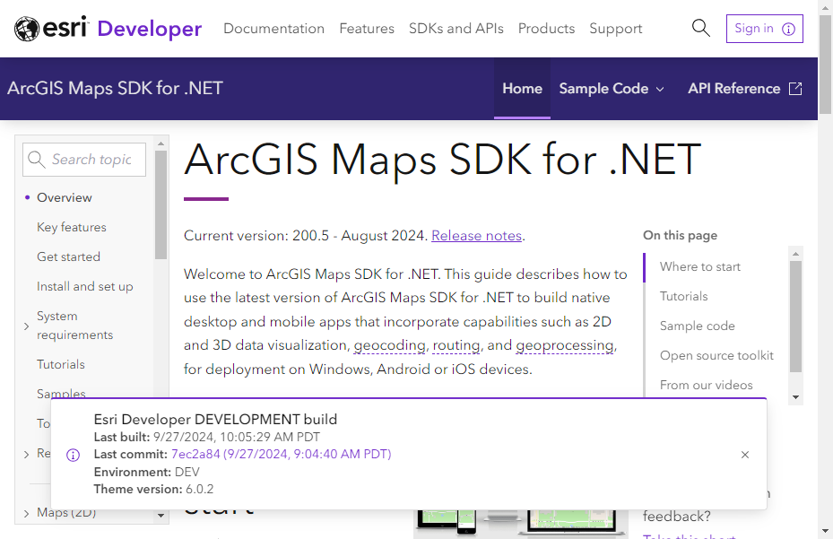
Task: Click the Sign in button
Action: pos(765,28)
